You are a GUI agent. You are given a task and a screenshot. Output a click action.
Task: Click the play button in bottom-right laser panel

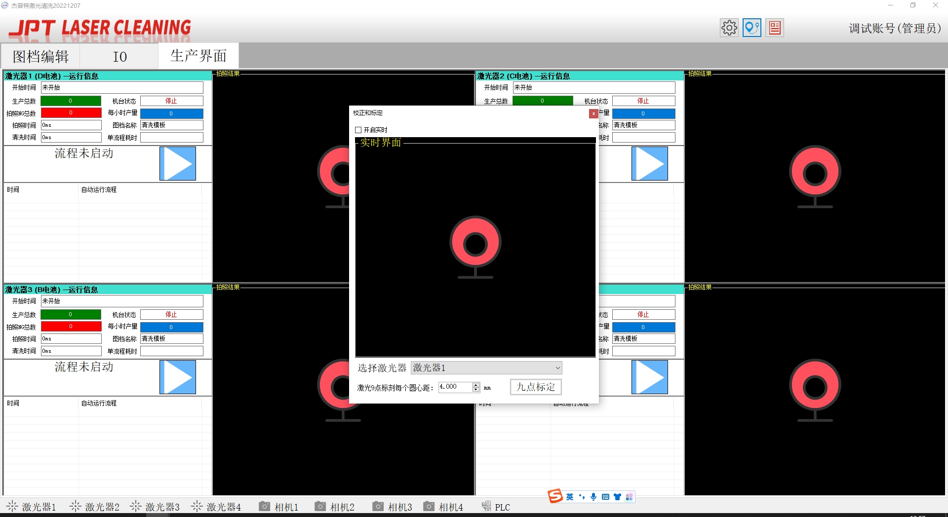(x=650, y=377)
